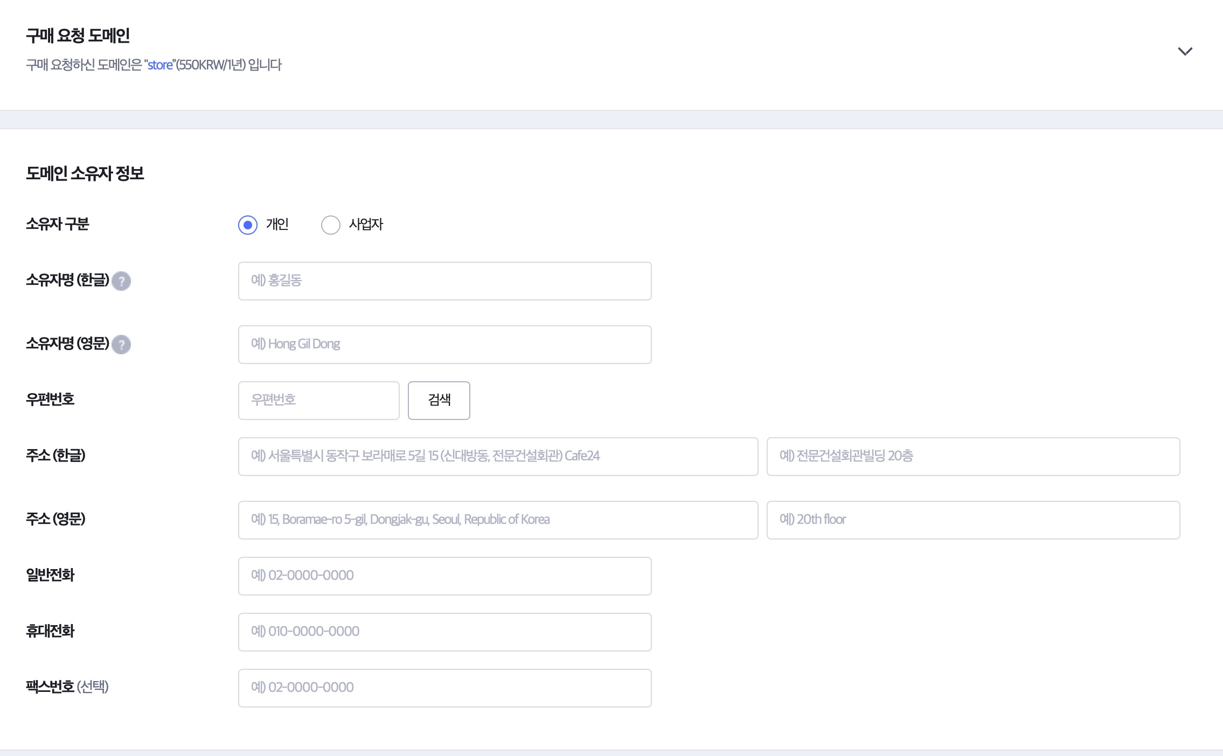Image resolution: width=1223 pixels, height=756 pixels.
Task: Click the 구매 요청 도메인 heading
Action: point(78,36)
